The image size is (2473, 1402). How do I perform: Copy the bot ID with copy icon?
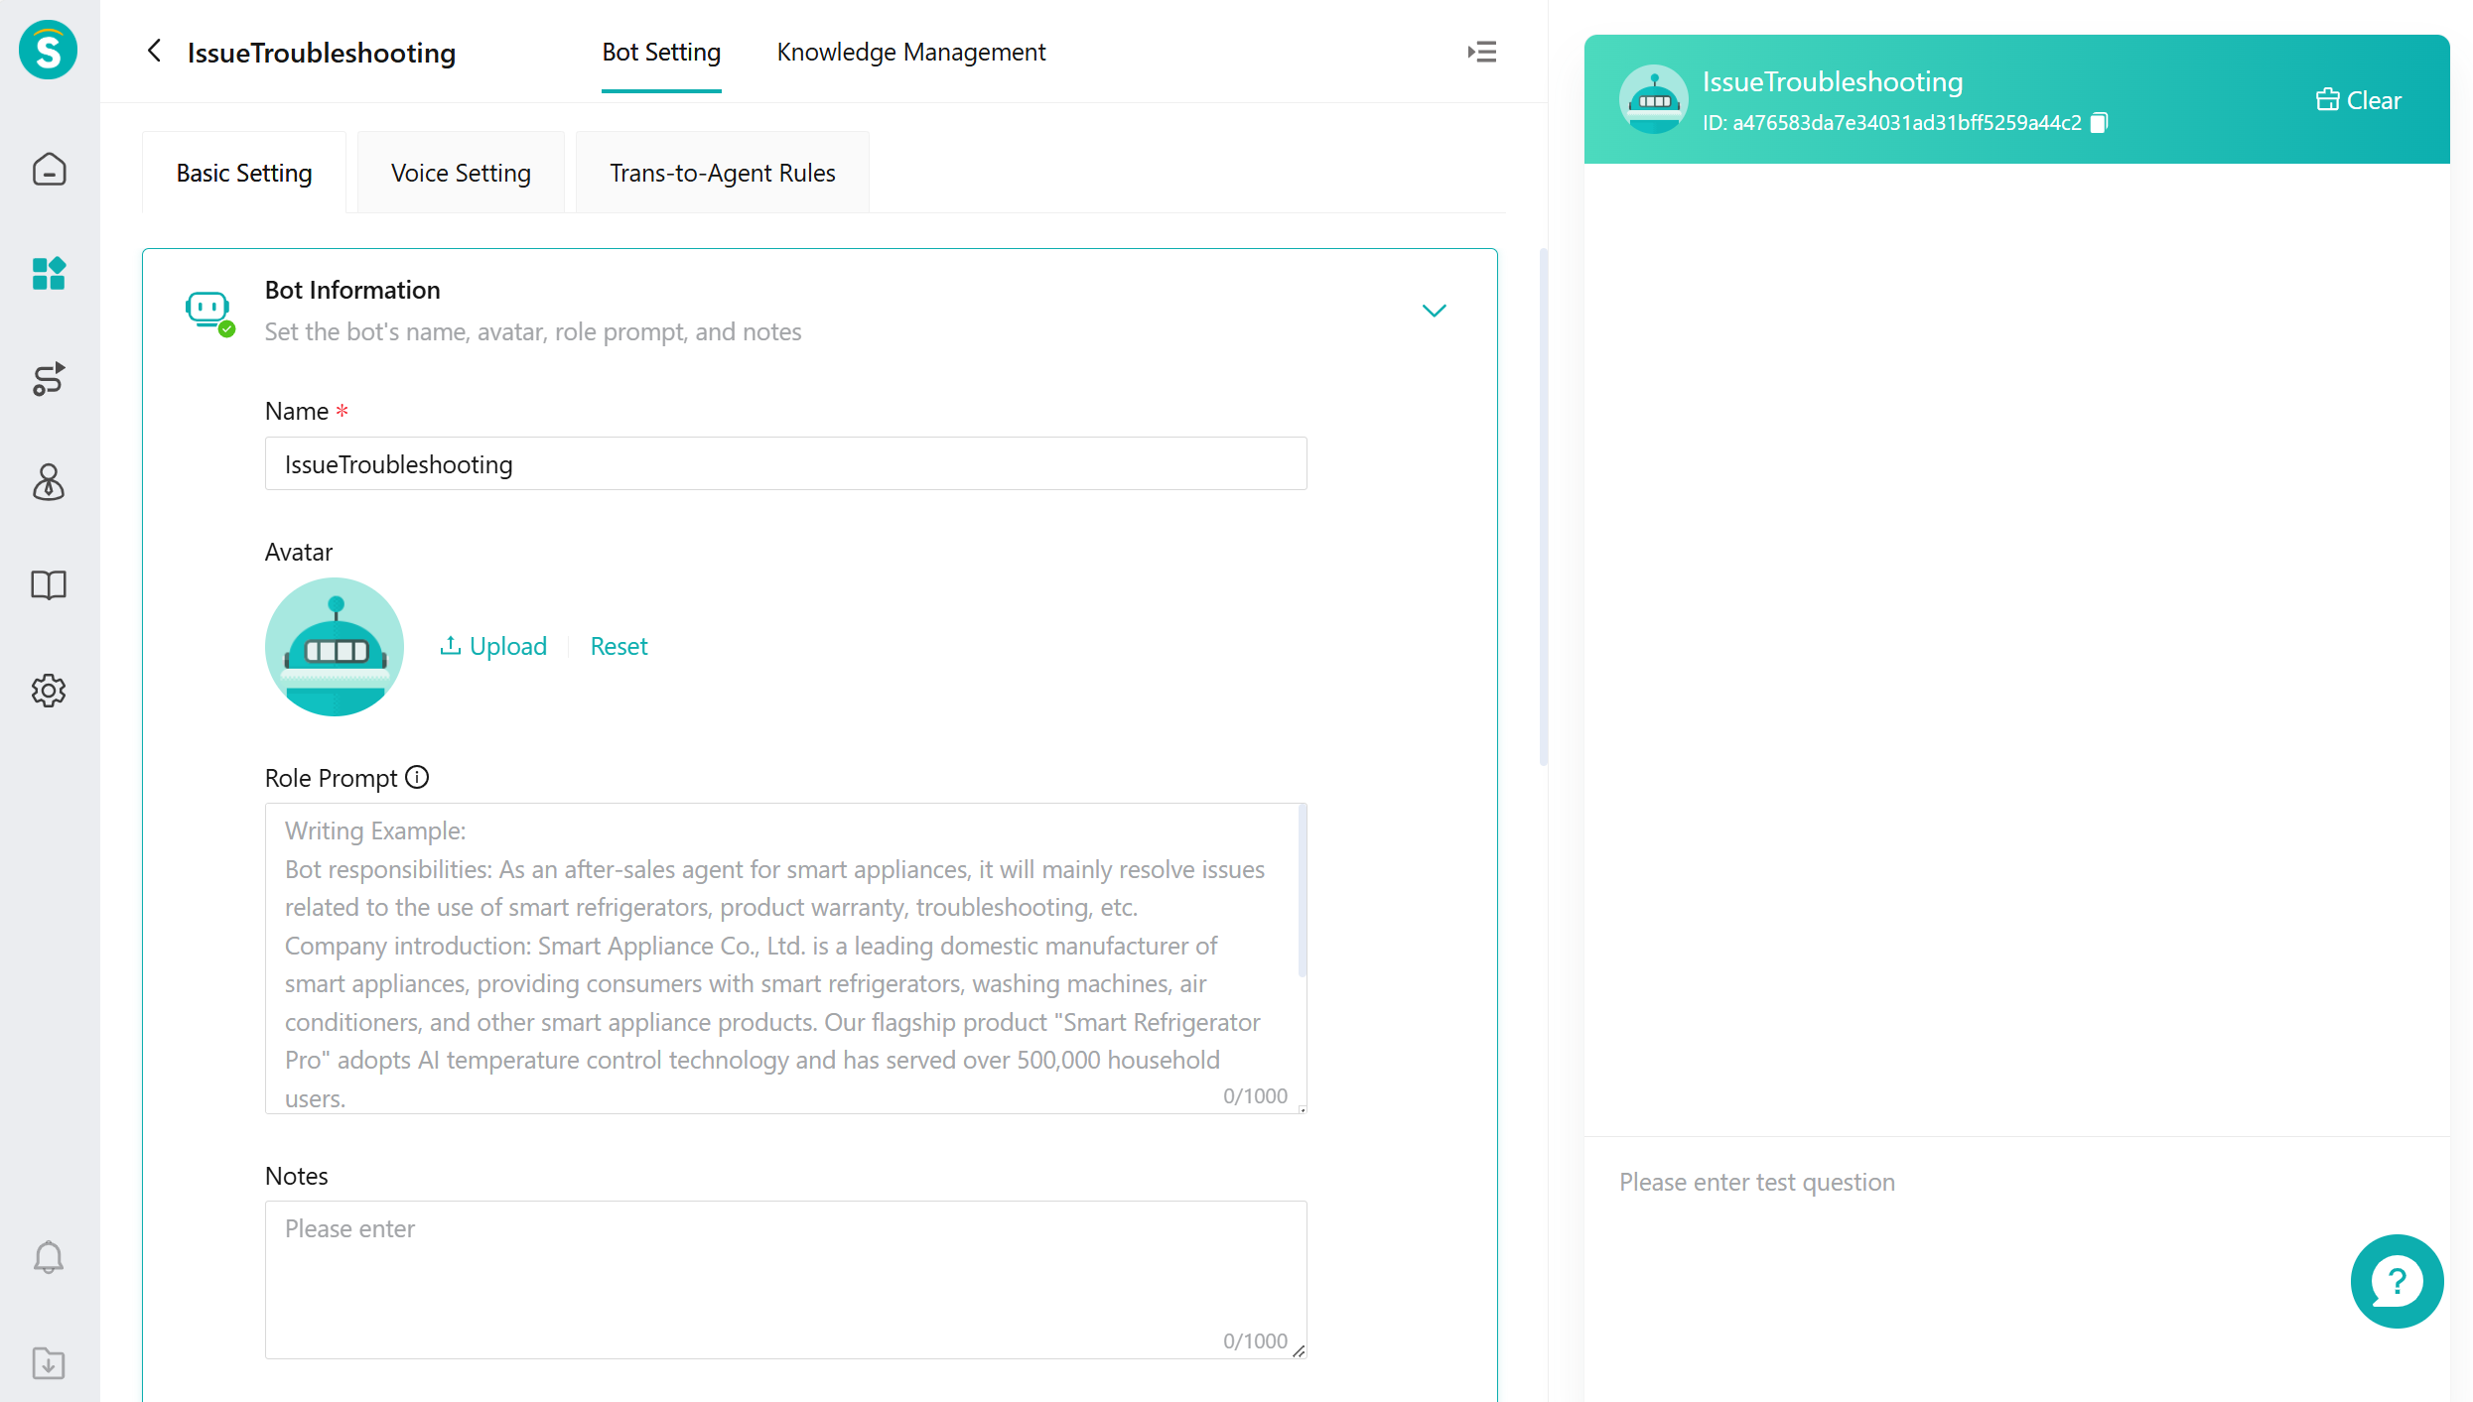2099,123
